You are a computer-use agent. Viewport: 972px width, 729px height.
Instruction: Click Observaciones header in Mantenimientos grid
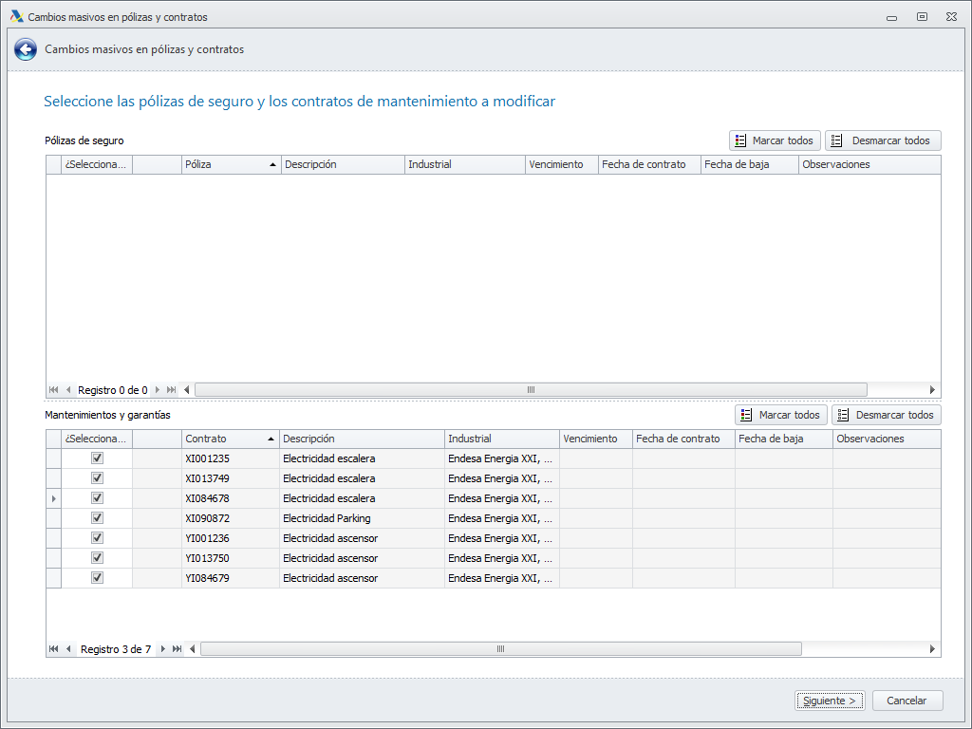pyautogui.click(x=887, y=439)
